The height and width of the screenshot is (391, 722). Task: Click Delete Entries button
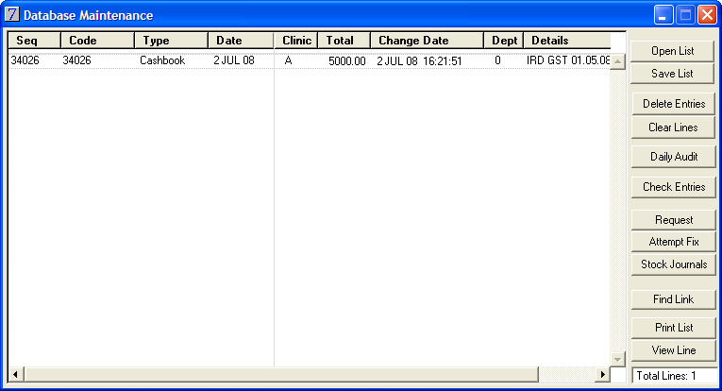coord(674,104)
